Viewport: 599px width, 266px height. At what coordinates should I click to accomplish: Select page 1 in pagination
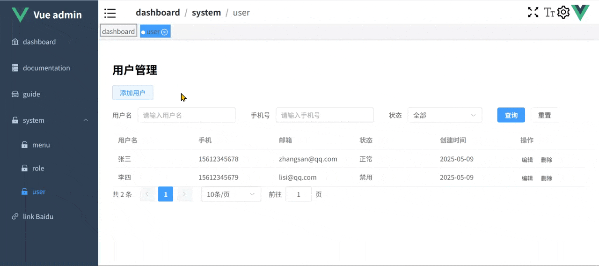(166, 194)
